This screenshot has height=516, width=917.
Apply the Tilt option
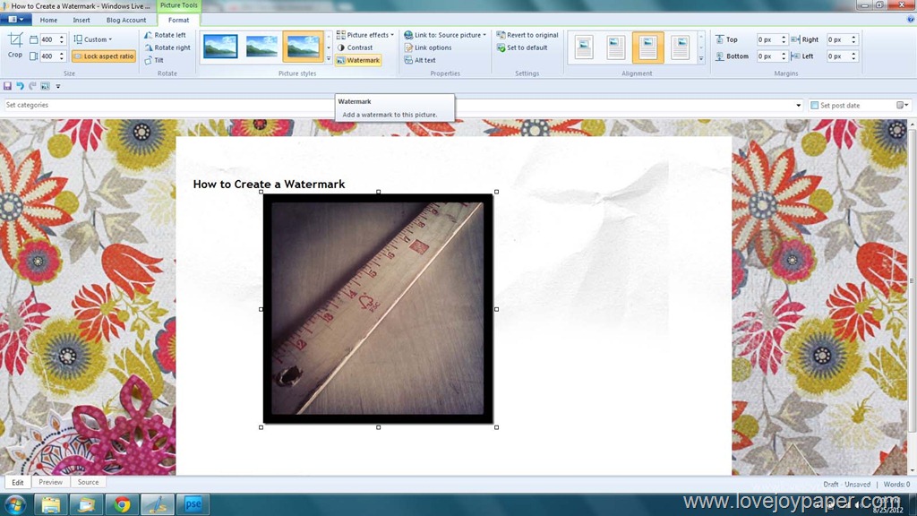pos(154,60)
